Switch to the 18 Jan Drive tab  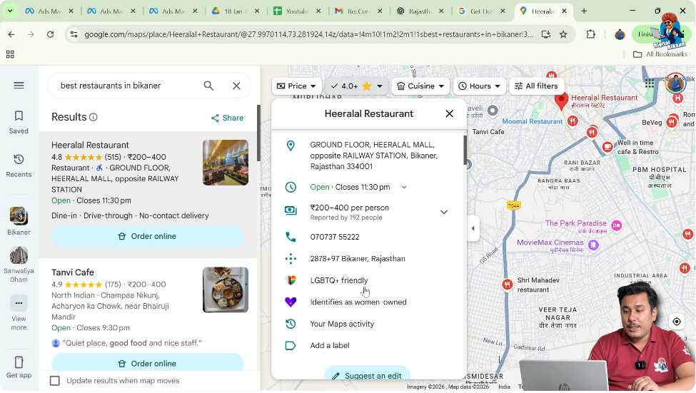(236, 11)
